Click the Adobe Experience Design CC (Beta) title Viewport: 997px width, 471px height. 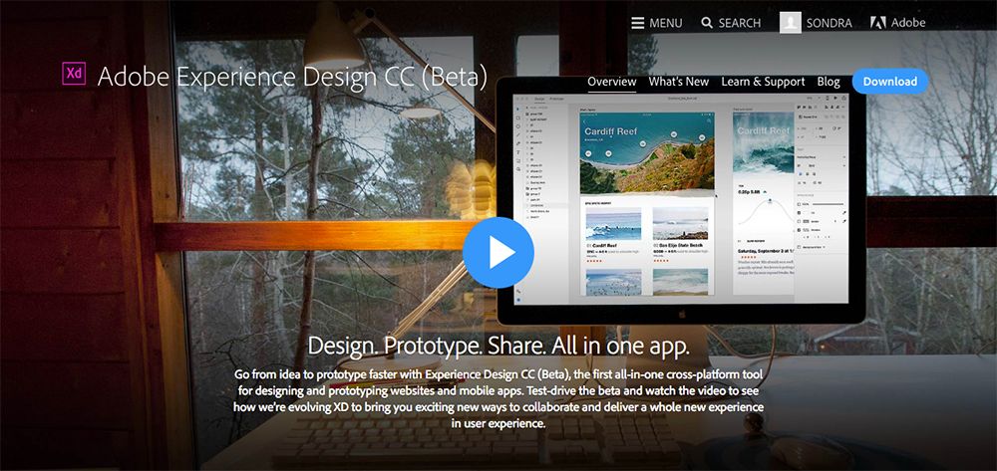click(292, 76)
